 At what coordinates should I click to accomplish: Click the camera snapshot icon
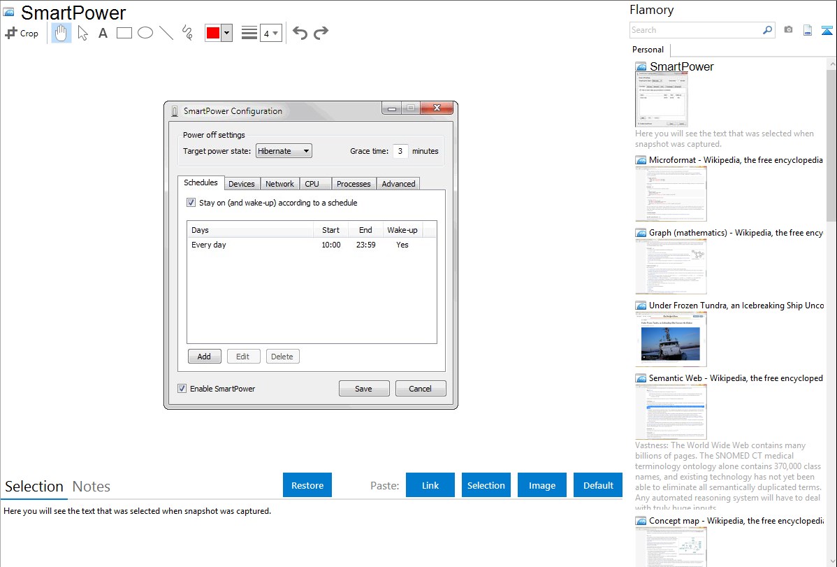point(788,30)
